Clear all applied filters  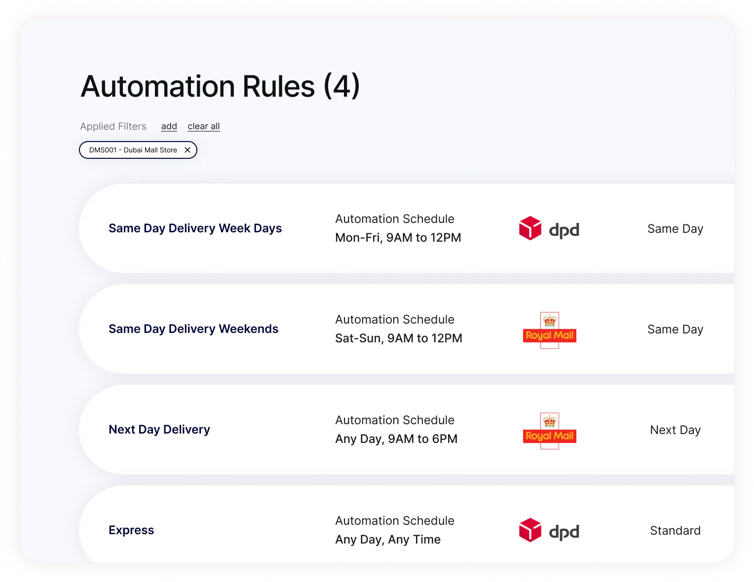203,126
